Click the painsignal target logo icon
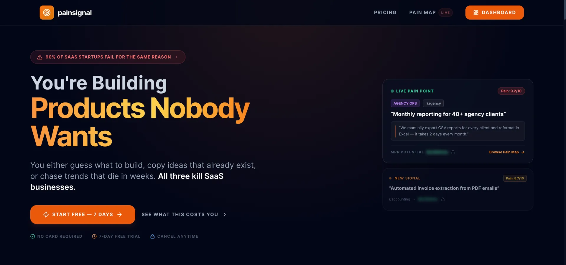This screenshot has width=566, height=265. pos(47,13)
